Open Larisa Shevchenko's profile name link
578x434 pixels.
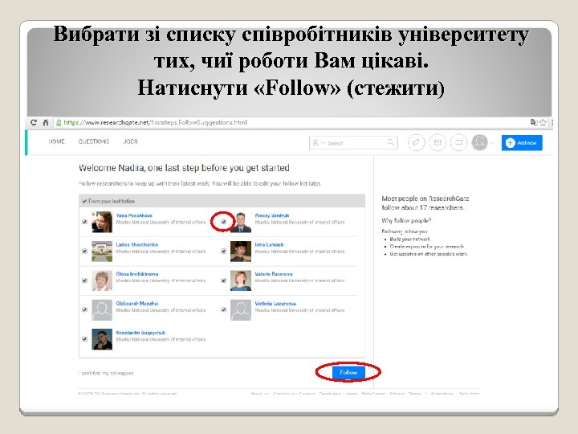[136, 244]
